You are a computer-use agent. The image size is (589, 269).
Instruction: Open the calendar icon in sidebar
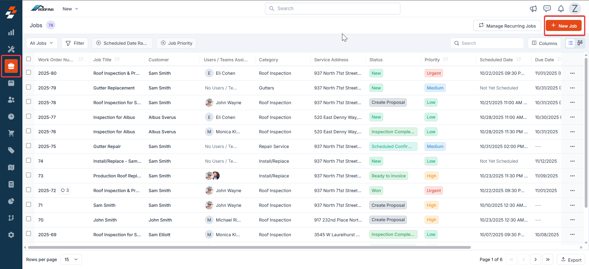pyautogui.click(x=11, y=83)
